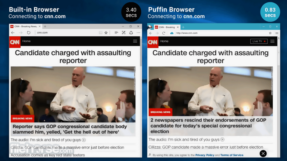
Task: Click the Live TV button
Action: point(259,41)
